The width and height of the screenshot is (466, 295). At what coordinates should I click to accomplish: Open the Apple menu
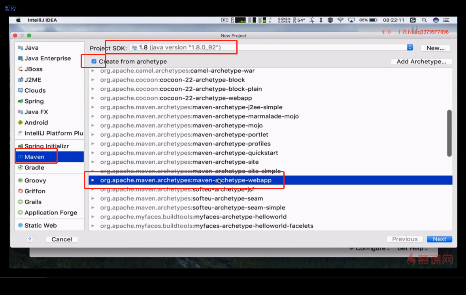[x=19, y=20]
